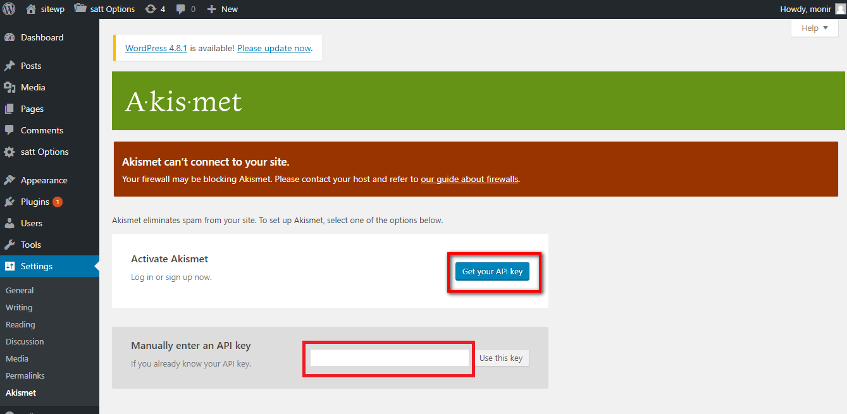Click the Users person icon
Screen dimensions: 847x414
tap(9, 223)
